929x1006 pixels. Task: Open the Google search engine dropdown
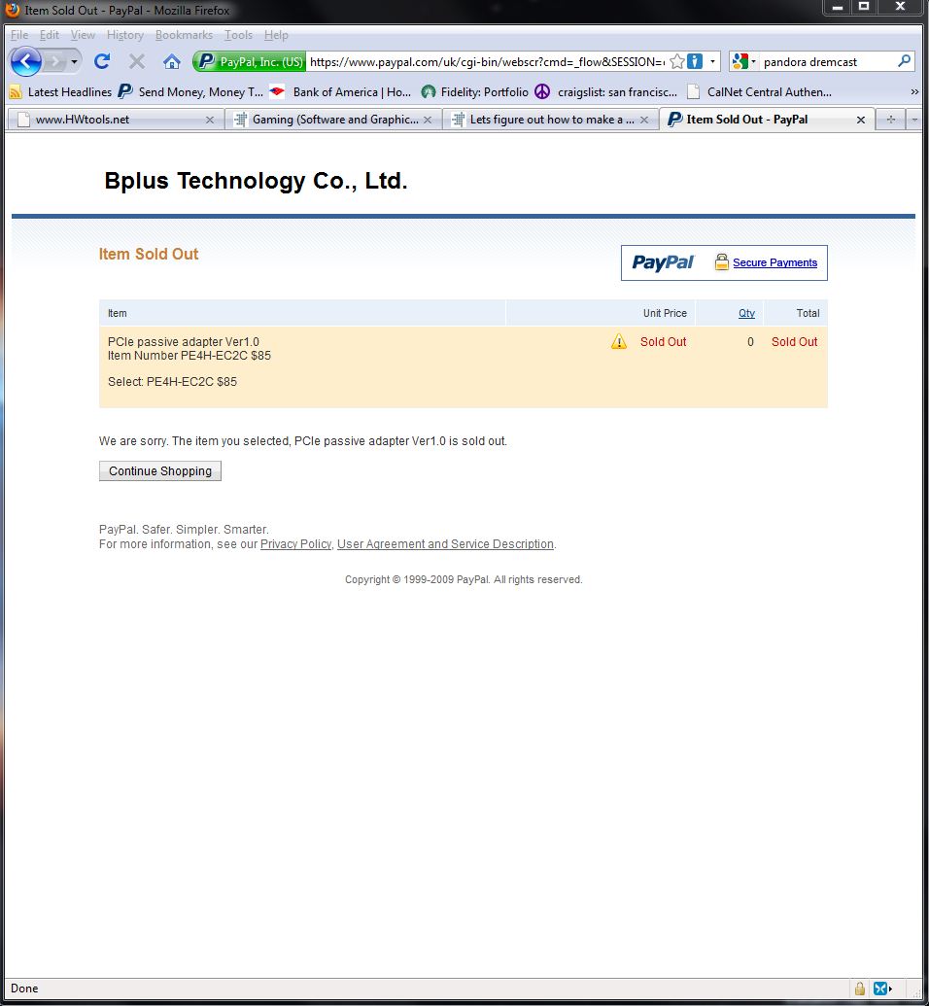tap(744, 61)
